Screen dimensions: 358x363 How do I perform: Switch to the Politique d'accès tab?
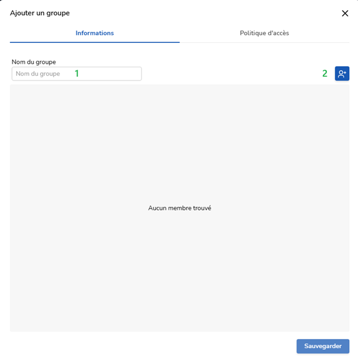tap(264, 33)
